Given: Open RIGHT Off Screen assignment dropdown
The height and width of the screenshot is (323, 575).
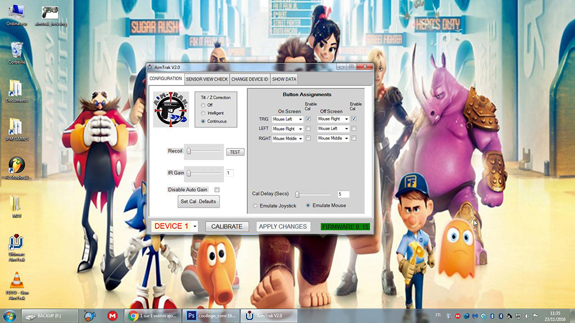Looking at the screenshot, I should (333, 138).
